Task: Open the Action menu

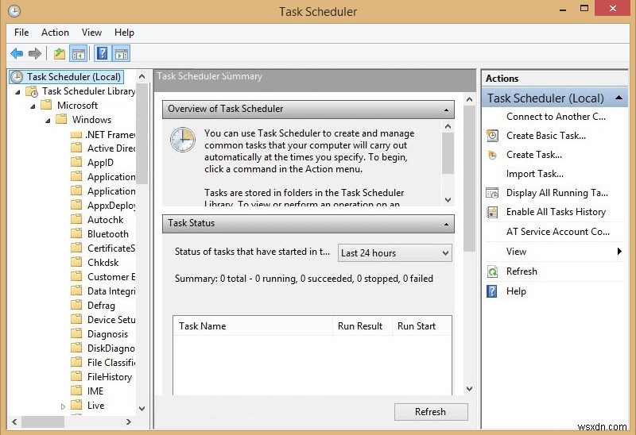Action: 55,33
